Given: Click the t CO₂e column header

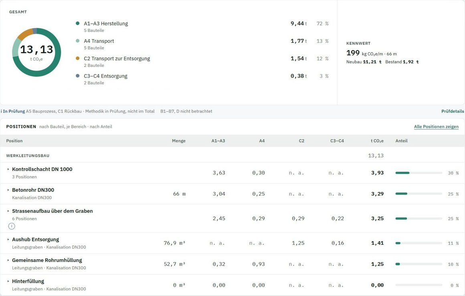Looking at the screenshot, I should pyautogui.click(x=377, y=141).
